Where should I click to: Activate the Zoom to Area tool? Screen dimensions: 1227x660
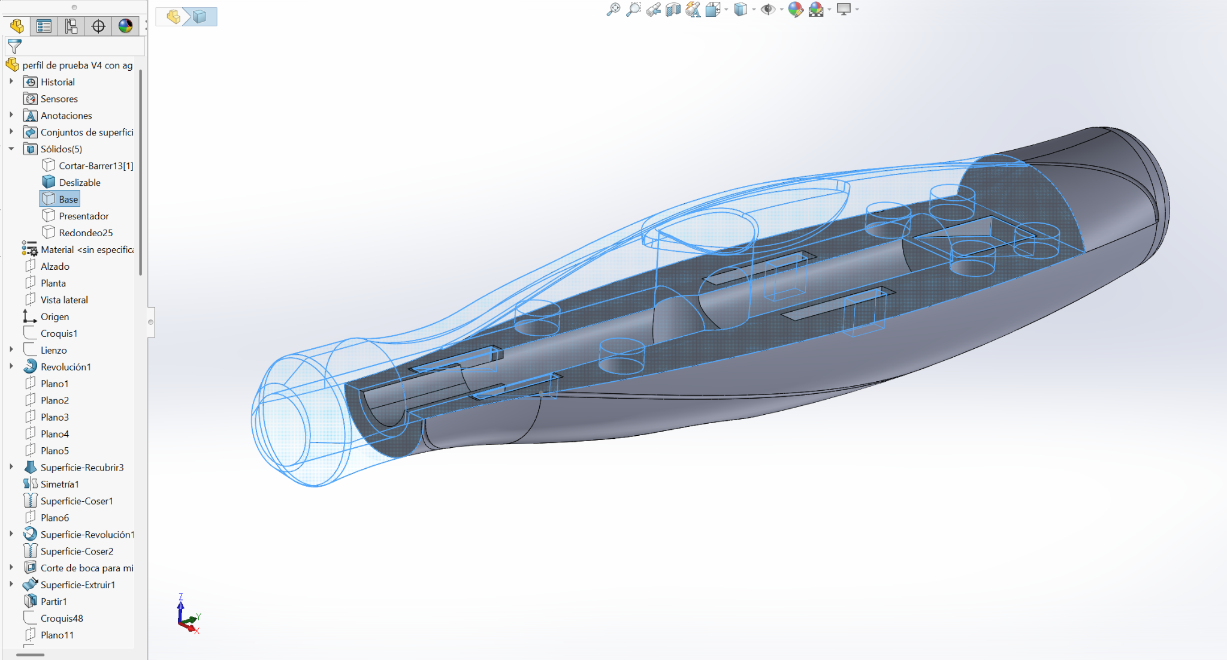[x=633, y=10]
